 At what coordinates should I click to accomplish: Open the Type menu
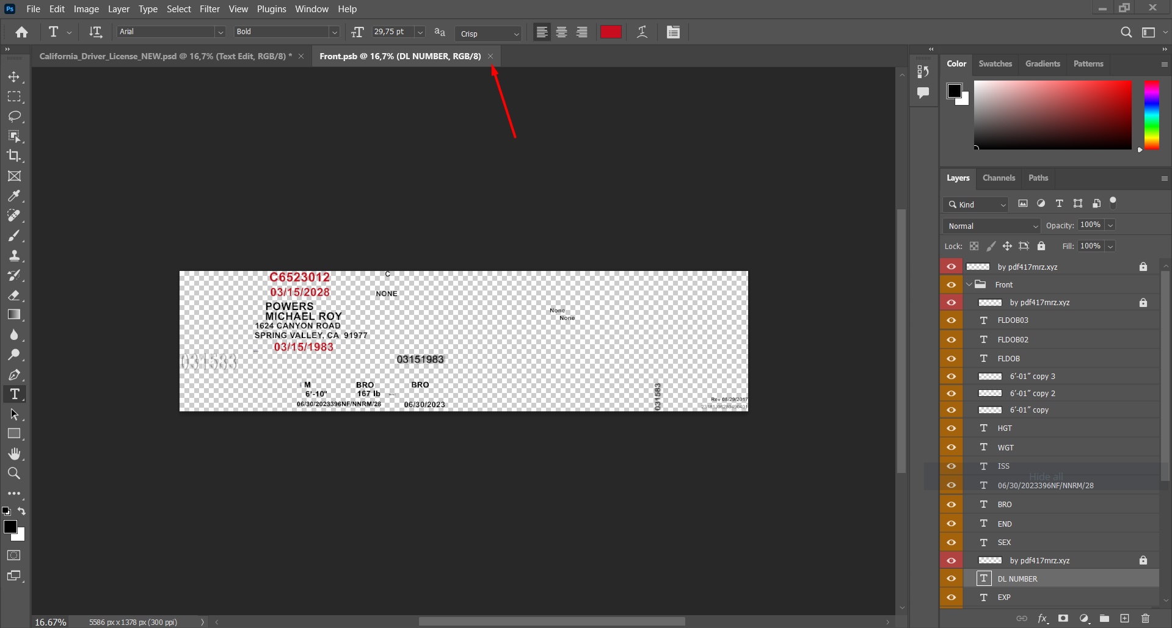(x=148, y=9)
